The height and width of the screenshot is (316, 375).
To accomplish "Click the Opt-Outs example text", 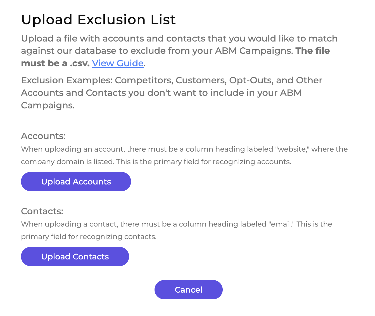I will (x=251, y=80).
